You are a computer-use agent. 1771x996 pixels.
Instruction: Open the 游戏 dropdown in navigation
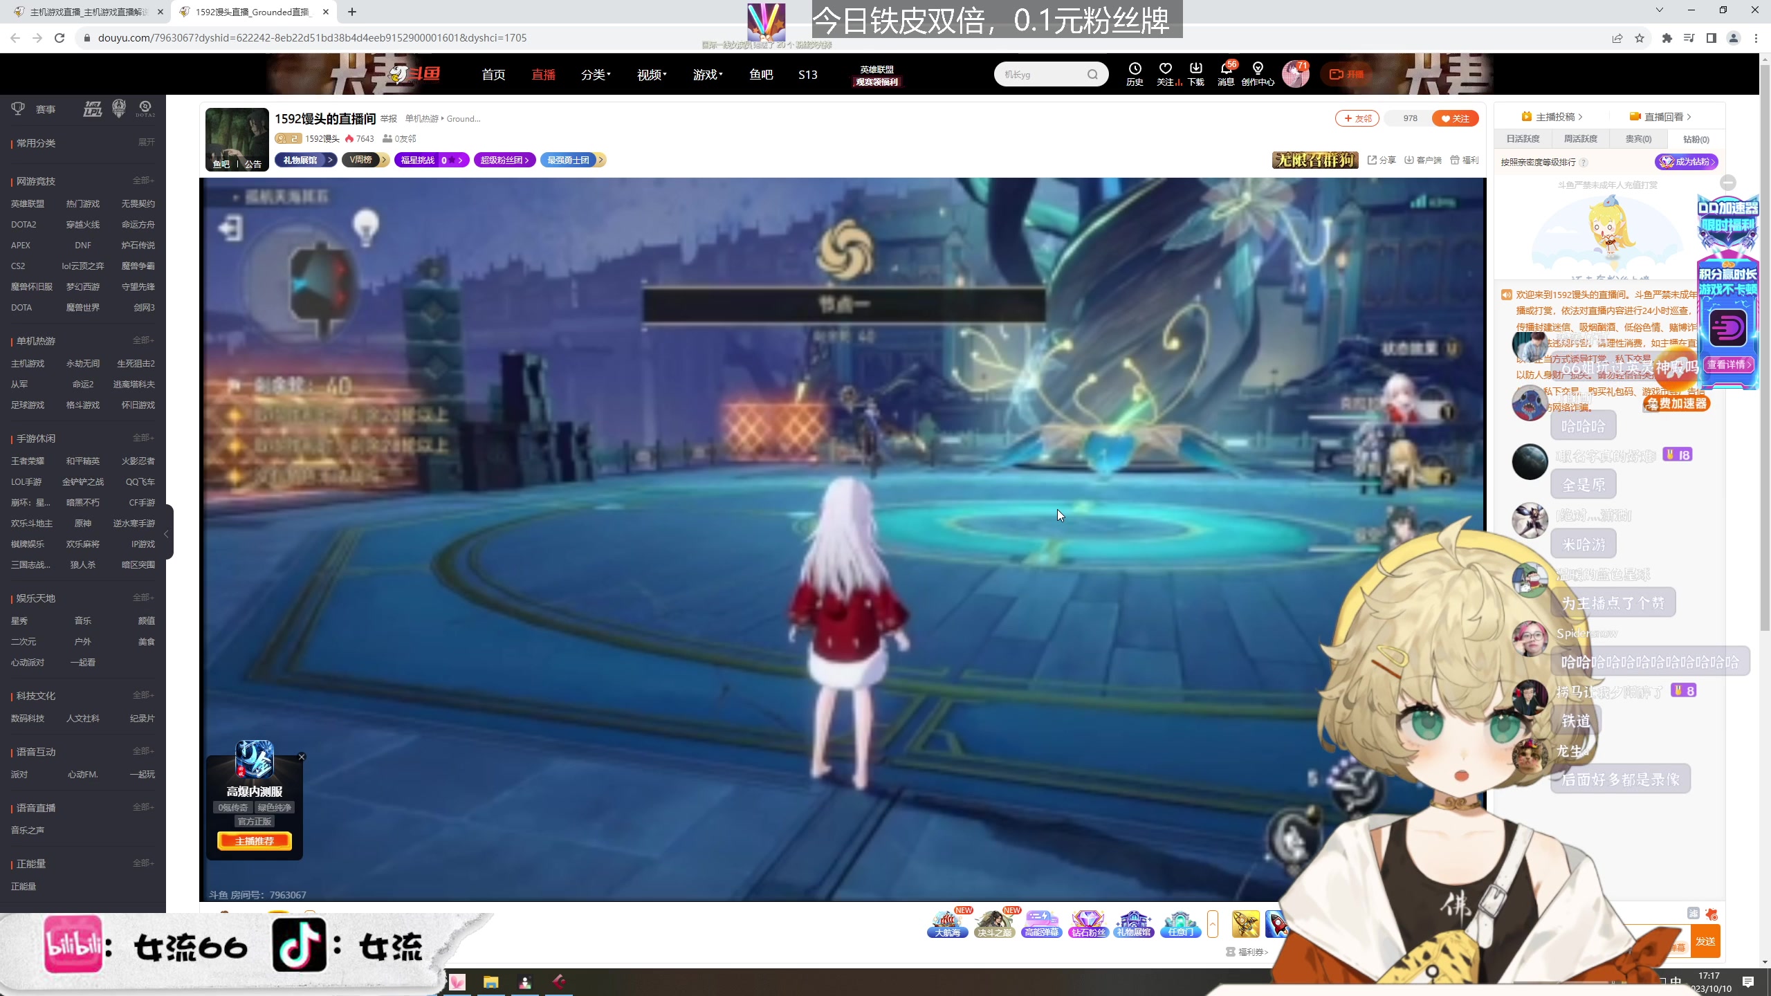(x=708, y=74)
